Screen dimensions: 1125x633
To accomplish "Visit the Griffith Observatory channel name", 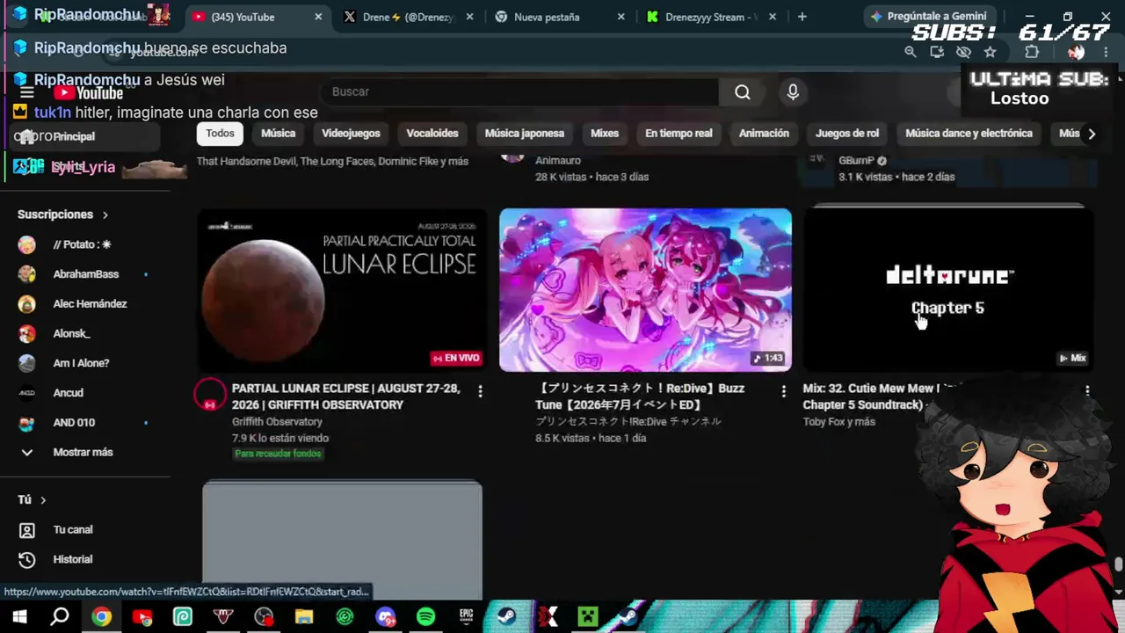I will [x=277, y=422].
